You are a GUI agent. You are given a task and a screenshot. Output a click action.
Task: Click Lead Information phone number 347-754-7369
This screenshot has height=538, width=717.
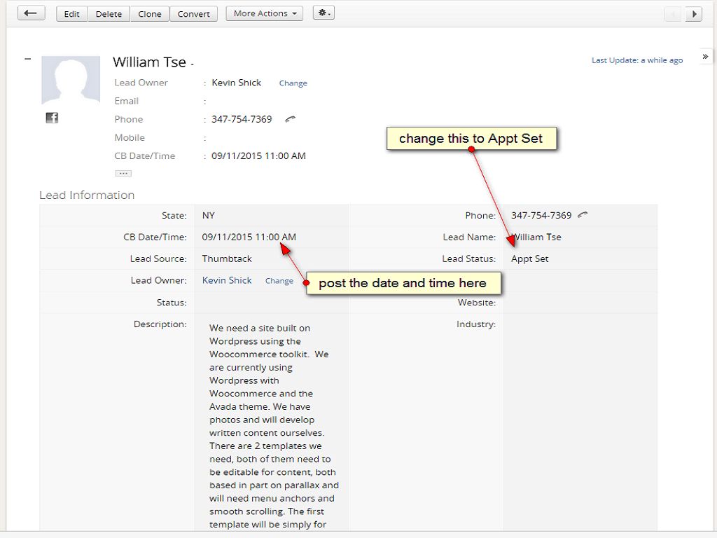pyautogui.click(x=541, y=216)
